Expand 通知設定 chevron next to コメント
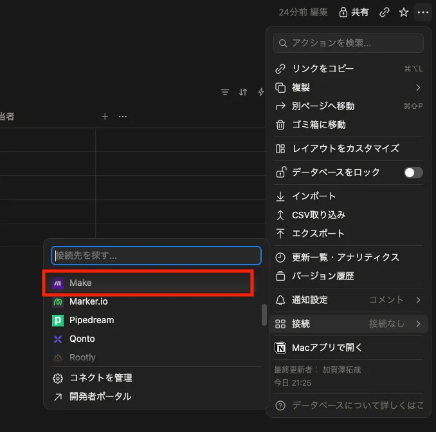Screen dimensions: 436x432 pos(418,300)
